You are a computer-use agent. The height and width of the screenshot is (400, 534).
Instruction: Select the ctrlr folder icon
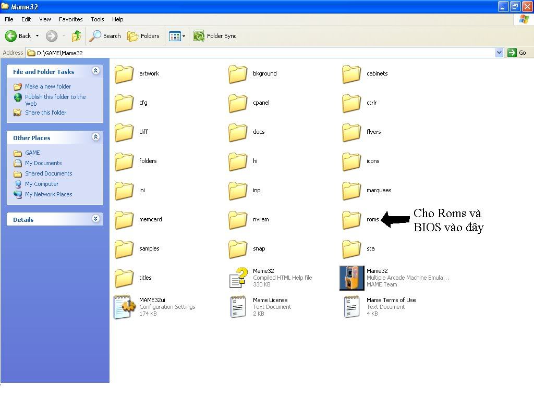tap(351, 104)
